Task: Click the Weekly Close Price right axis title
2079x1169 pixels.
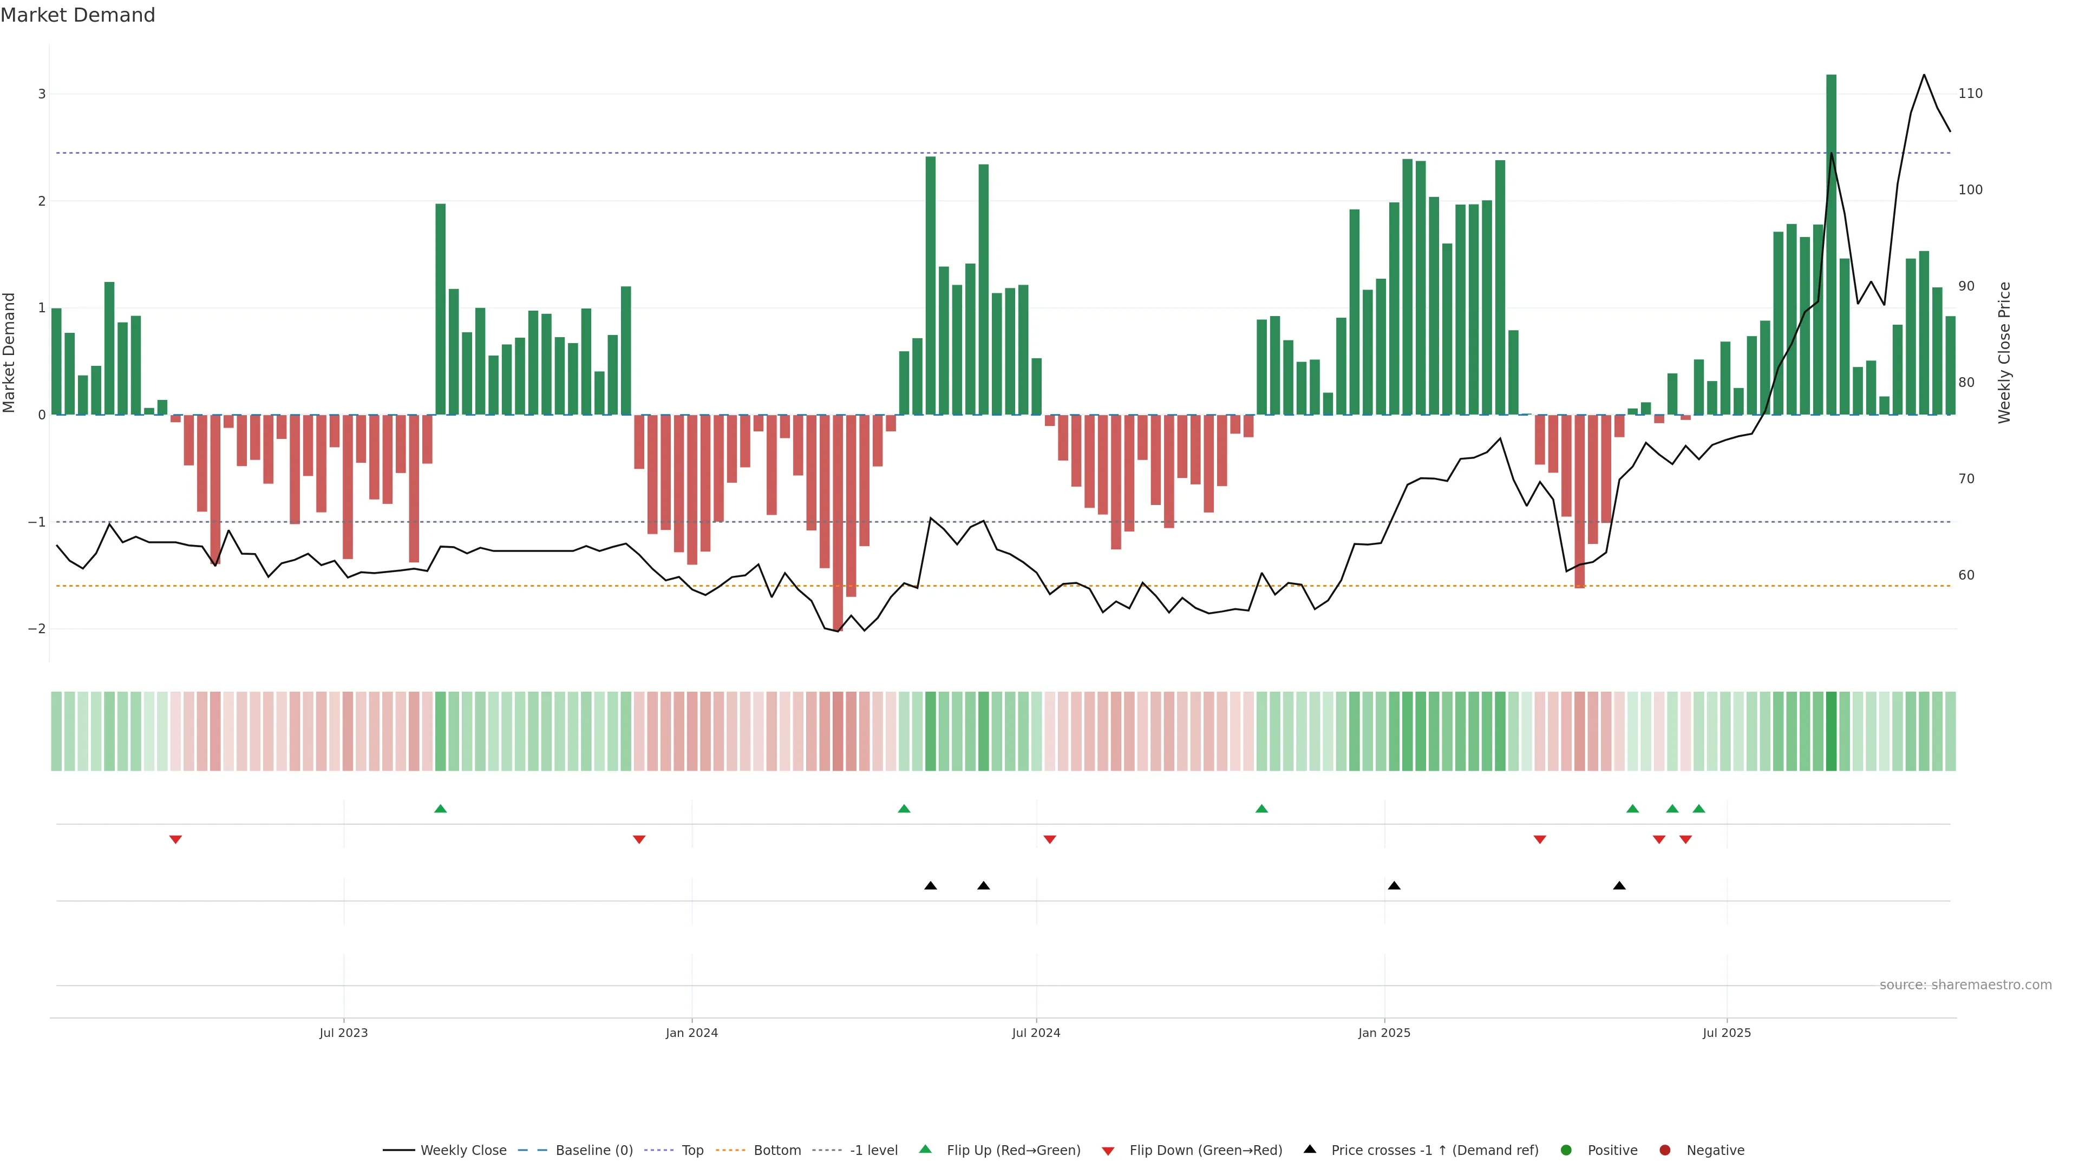Action: 2004,352
